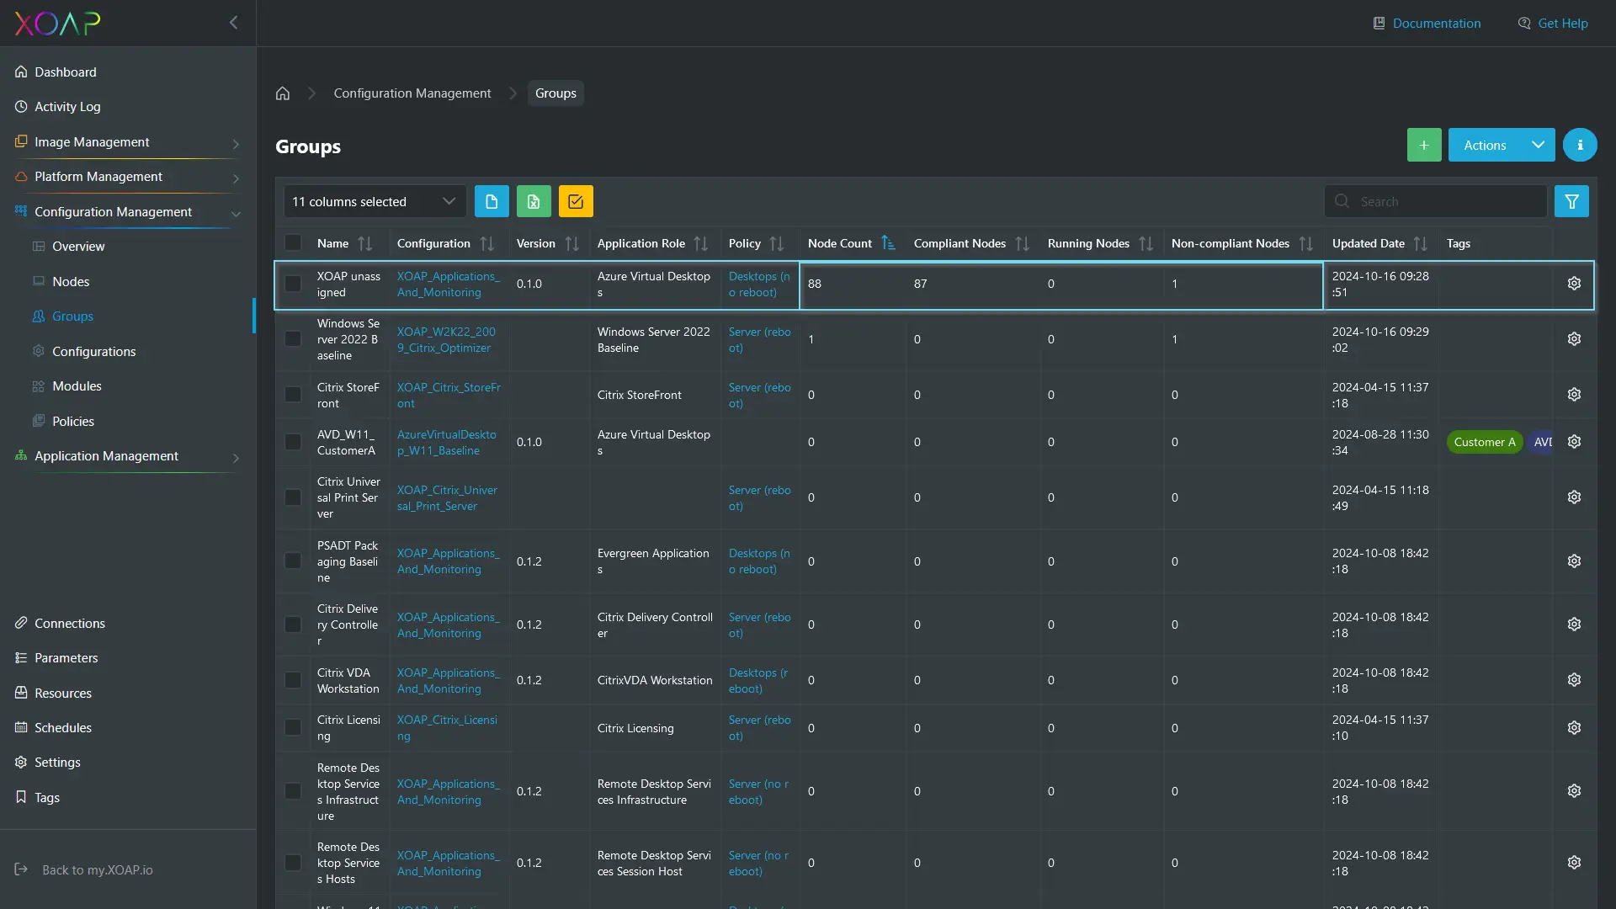Image resolution: width=1616 pixels, height=909 pixels.
Task: Export table as CSV file icon
Action: [492, 201]
